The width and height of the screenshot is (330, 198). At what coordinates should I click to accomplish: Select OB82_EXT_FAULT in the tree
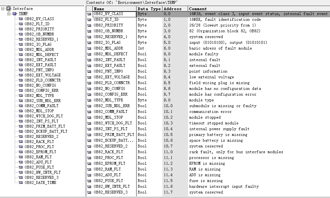click(40, 65)
